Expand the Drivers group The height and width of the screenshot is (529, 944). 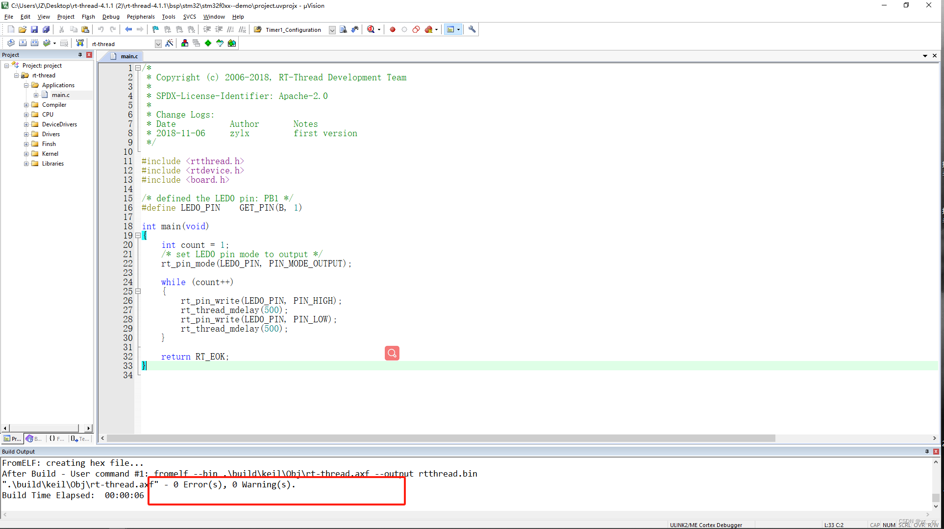(x=26, y=134)
